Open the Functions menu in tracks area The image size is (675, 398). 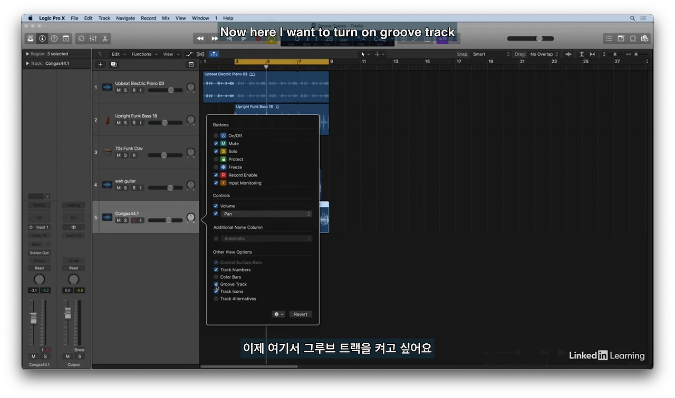coord(143,54)
